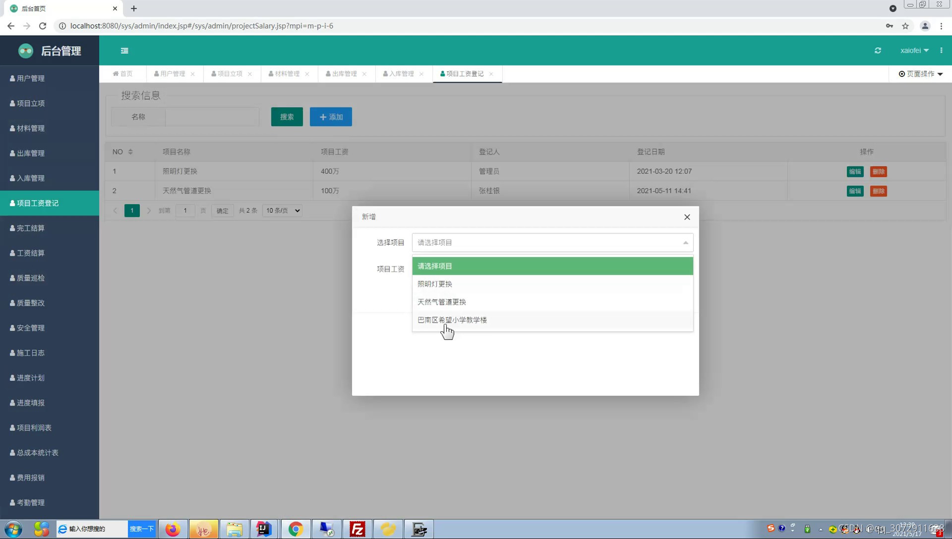Screen dimensions: 952x539
Task: Switch to the 出库管理 tab
Action: coord(341,74)
